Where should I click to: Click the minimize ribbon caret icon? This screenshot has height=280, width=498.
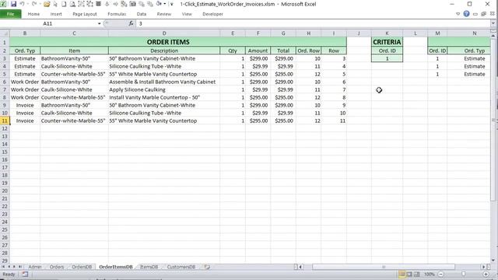(458, 14)
